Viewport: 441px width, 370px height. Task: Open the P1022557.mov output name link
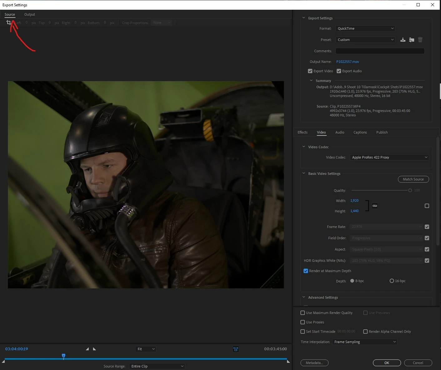click(x=348, y=62)
